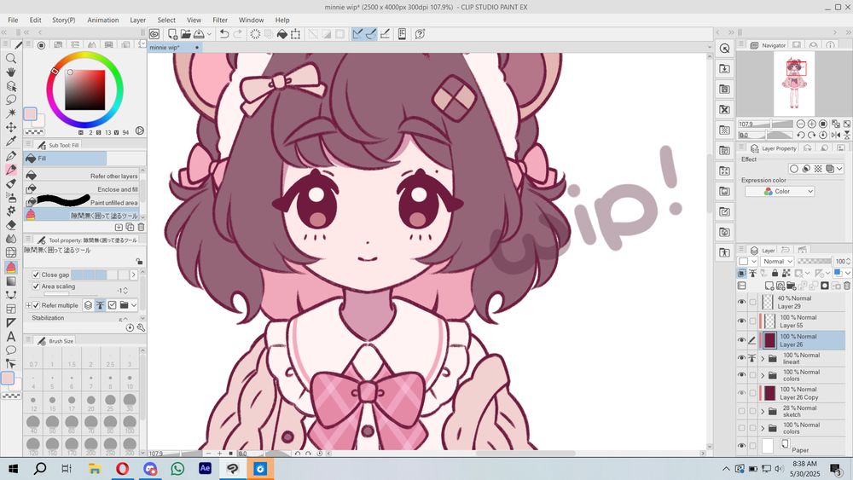This screenshot has height=480, width=853.
Task: Select the Eraser tool
Action: [11, 224]
